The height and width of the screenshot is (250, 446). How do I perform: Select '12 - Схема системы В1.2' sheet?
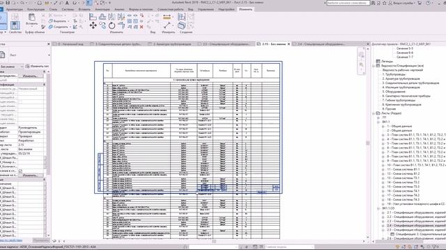403,174
